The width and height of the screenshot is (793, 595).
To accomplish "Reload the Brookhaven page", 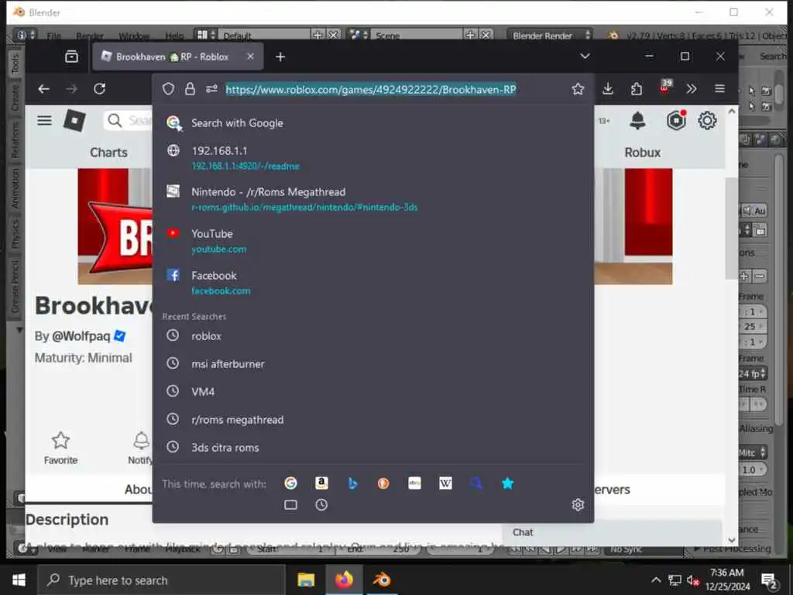I will click(x=99, y=89).
